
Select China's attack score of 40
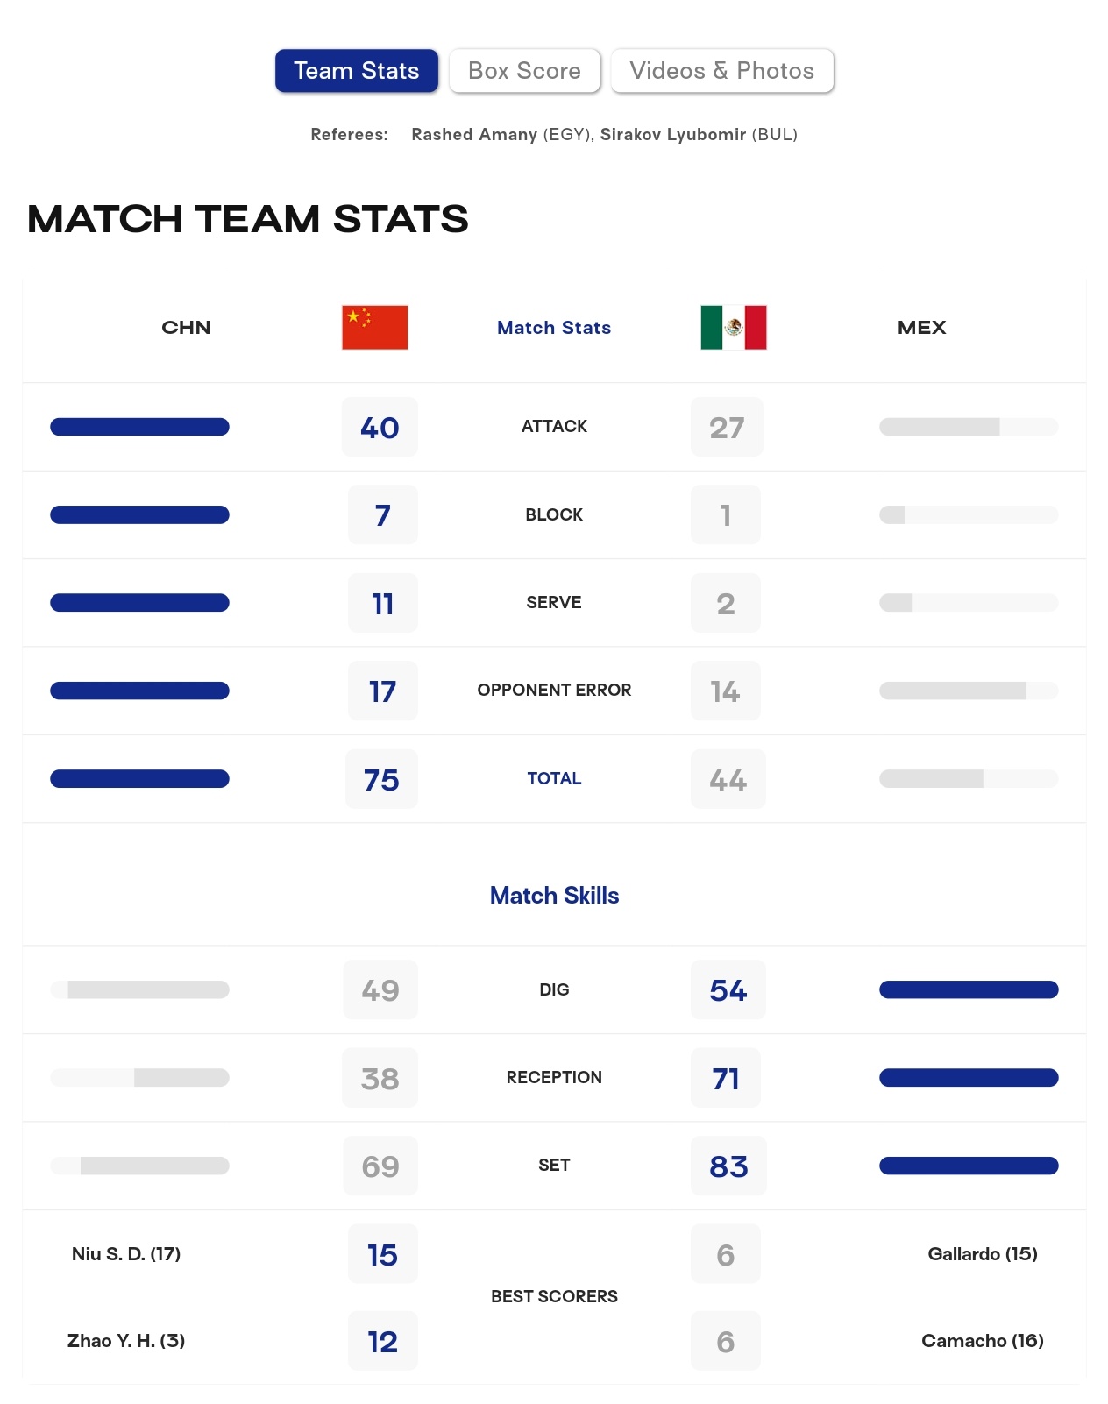tap(380, 427)
